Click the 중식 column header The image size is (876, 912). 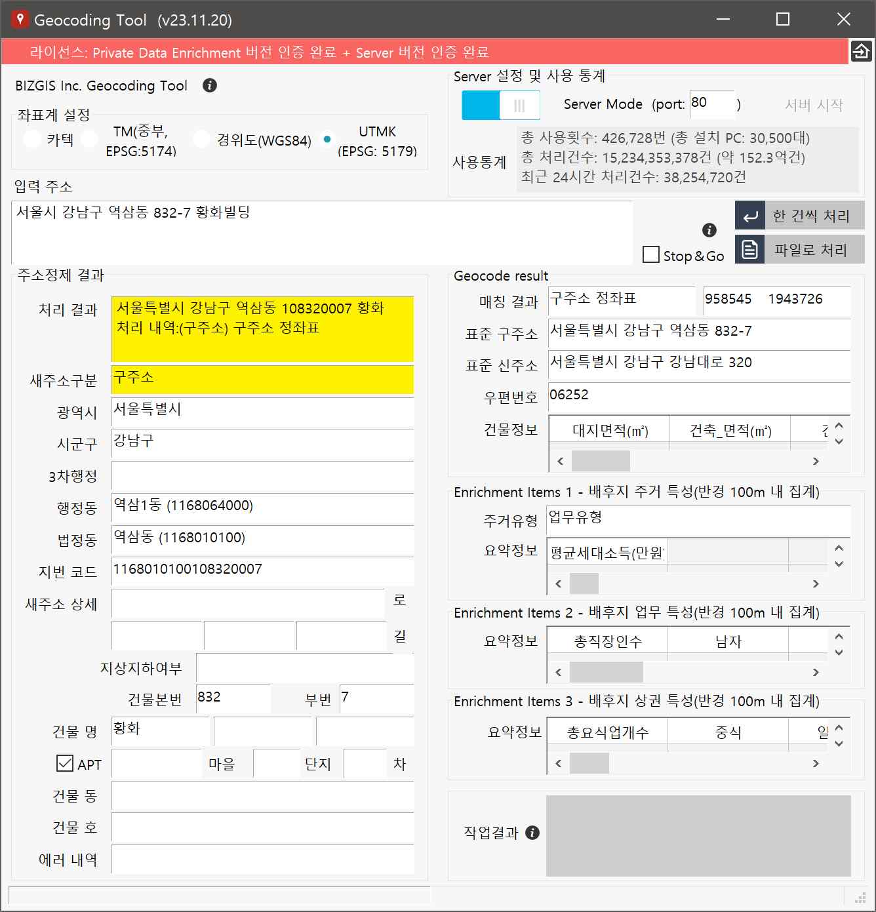(728, 732)
